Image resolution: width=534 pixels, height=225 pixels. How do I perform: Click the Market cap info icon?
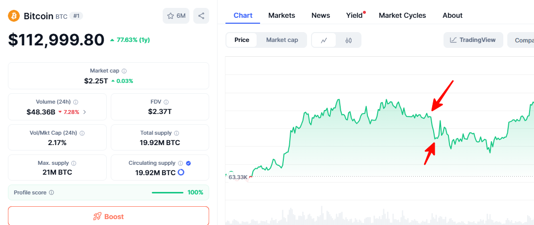(x=124, y=71)
